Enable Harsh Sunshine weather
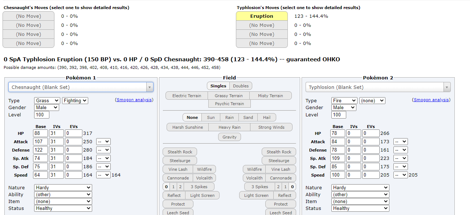 coord(188,127)
